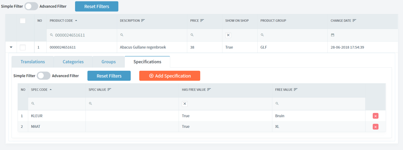Open Price column filter menu icon
The height and width of the screenshot is (150, 403).
tap(202, 21)
